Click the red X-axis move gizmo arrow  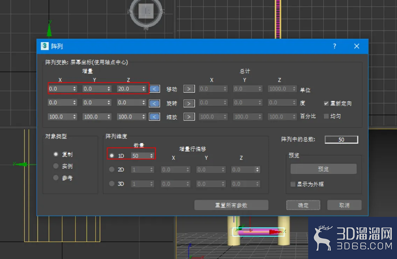click(x=274, y=232)
